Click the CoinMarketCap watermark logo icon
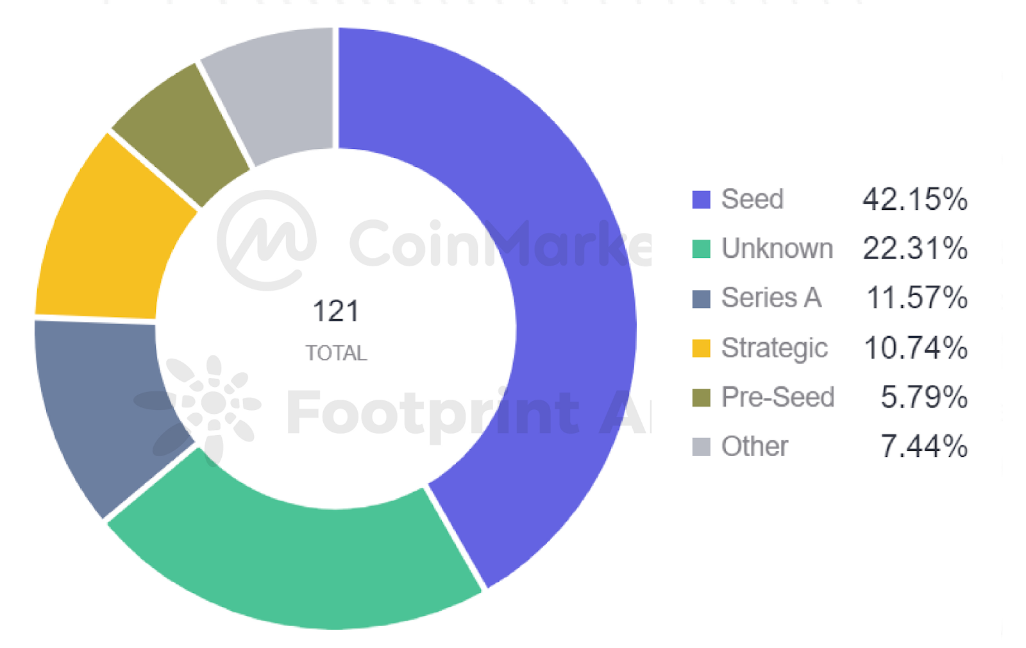The height and width of the screenshot is (648, 1026). pos(266,240)
